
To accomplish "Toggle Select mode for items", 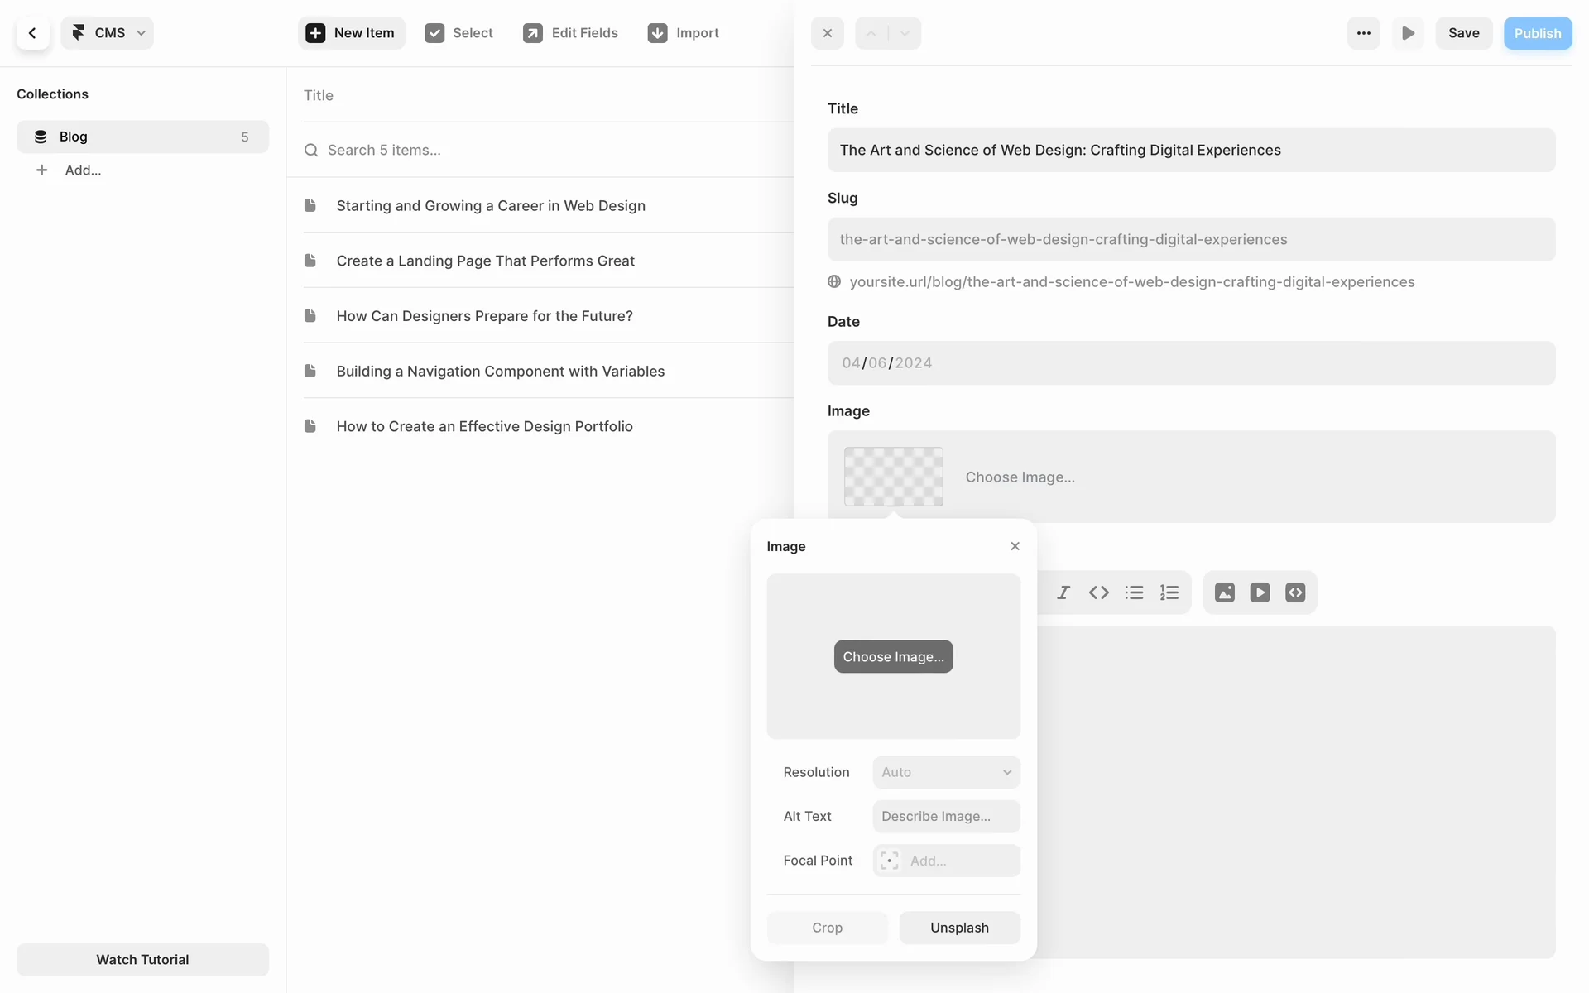I will tap(459, 33).
